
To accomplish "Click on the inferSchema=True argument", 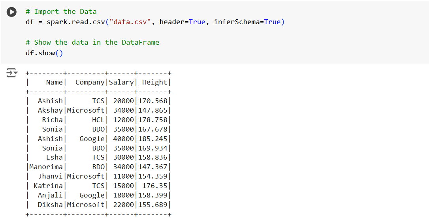I will (x=247, y=22).
